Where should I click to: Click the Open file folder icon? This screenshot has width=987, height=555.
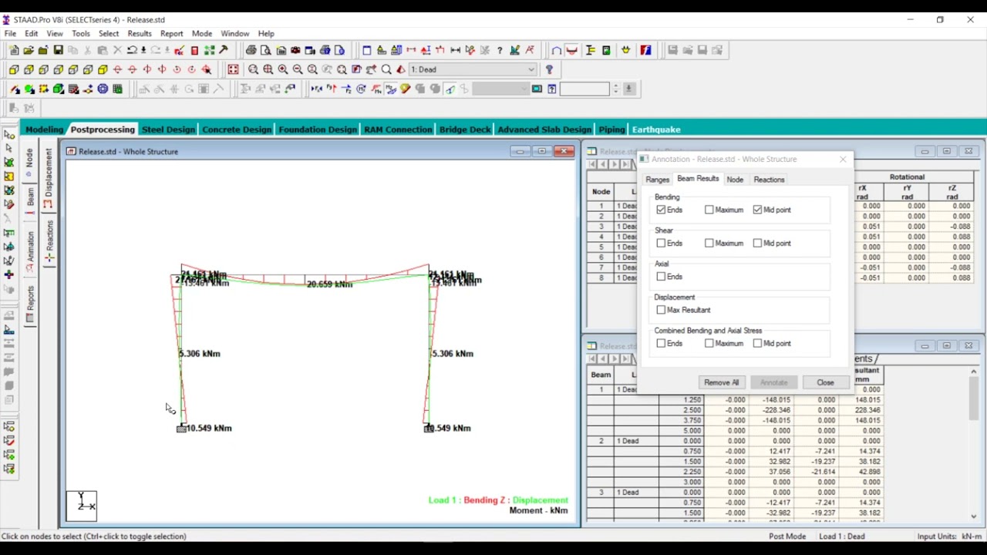click(x=29, y=50)
